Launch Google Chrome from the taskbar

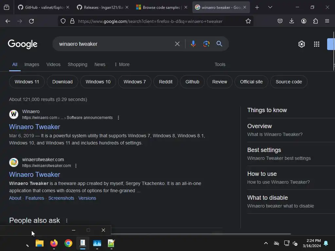[68, 243]
